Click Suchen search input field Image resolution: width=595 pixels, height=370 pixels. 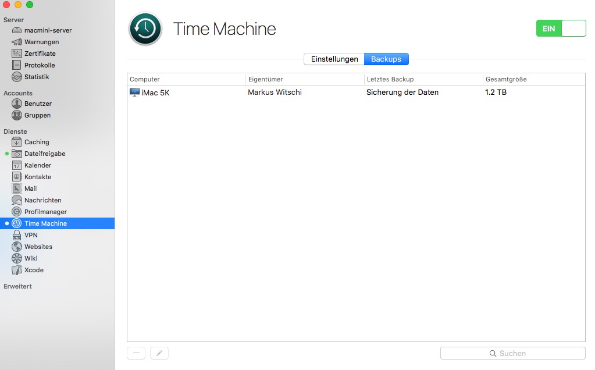coord(512,353)
